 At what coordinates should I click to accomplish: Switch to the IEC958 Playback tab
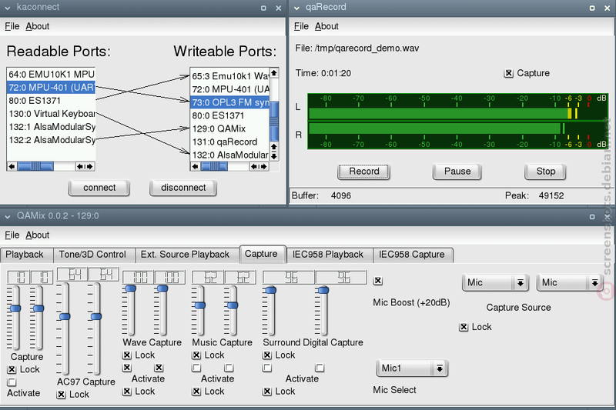click(330, 255)
